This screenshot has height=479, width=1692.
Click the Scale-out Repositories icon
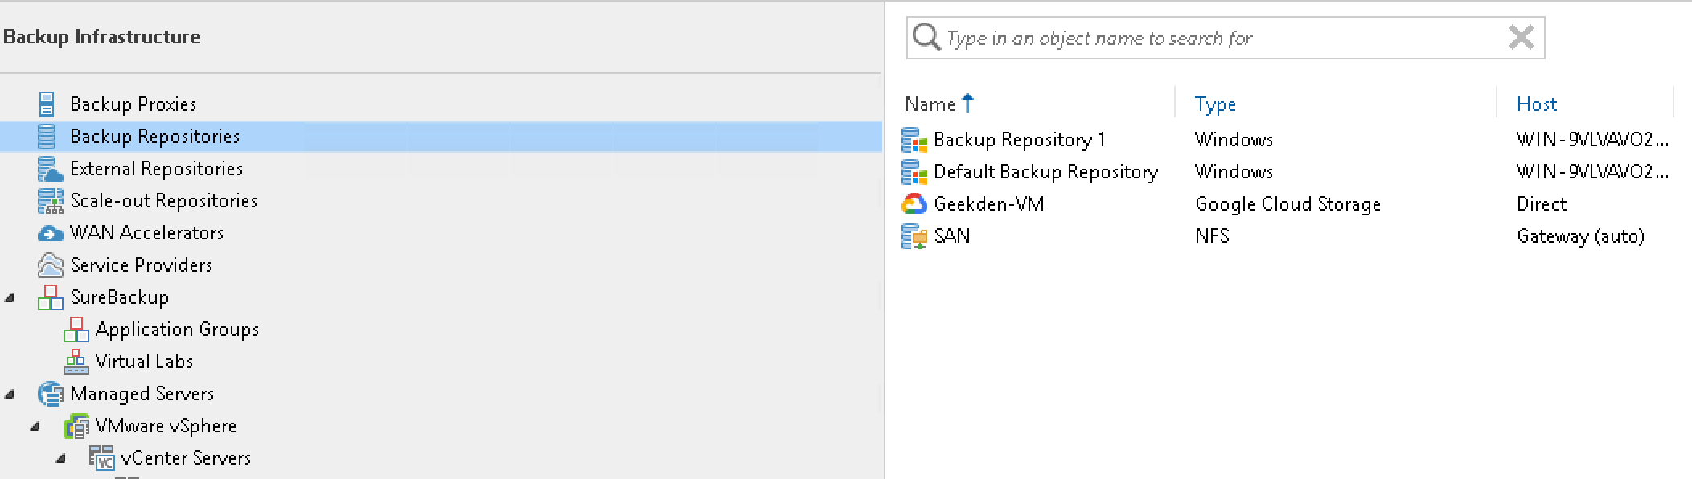tap(50, 201)
